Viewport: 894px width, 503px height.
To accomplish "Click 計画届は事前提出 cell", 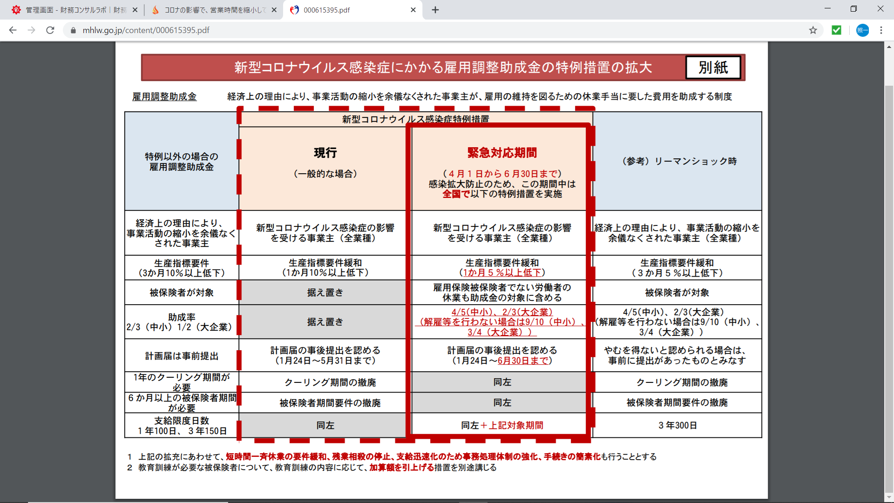I will [182, 356].
